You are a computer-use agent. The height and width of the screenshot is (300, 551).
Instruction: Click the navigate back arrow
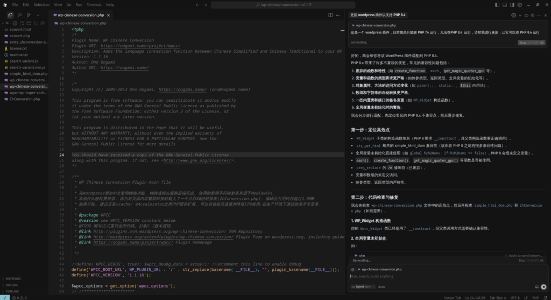pos(197,4)
